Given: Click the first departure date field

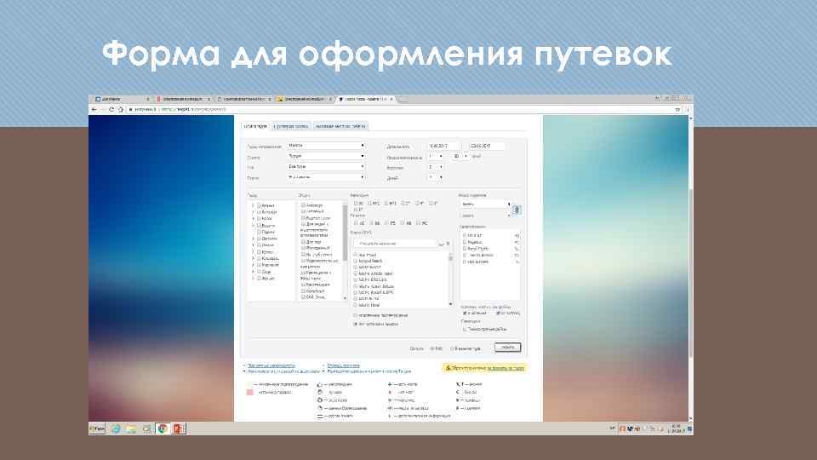Looking at the screenshot, I should pos(444,146).
